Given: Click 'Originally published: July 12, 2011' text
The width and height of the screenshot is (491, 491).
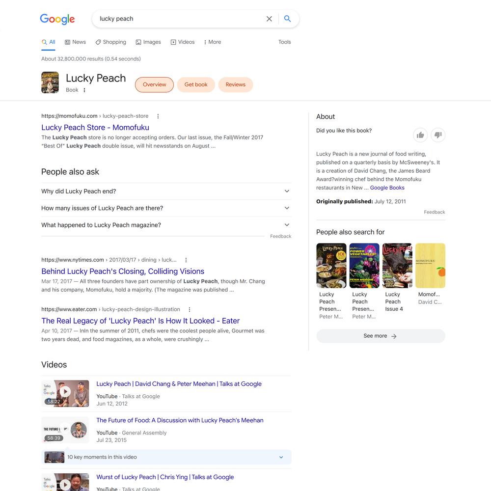Looking at the screenshot, I should [361, 201].
